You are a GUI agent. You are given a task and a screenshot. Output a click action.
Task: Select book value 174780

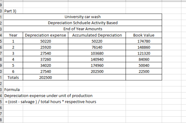pyautogui.click(x=144, y=41)
